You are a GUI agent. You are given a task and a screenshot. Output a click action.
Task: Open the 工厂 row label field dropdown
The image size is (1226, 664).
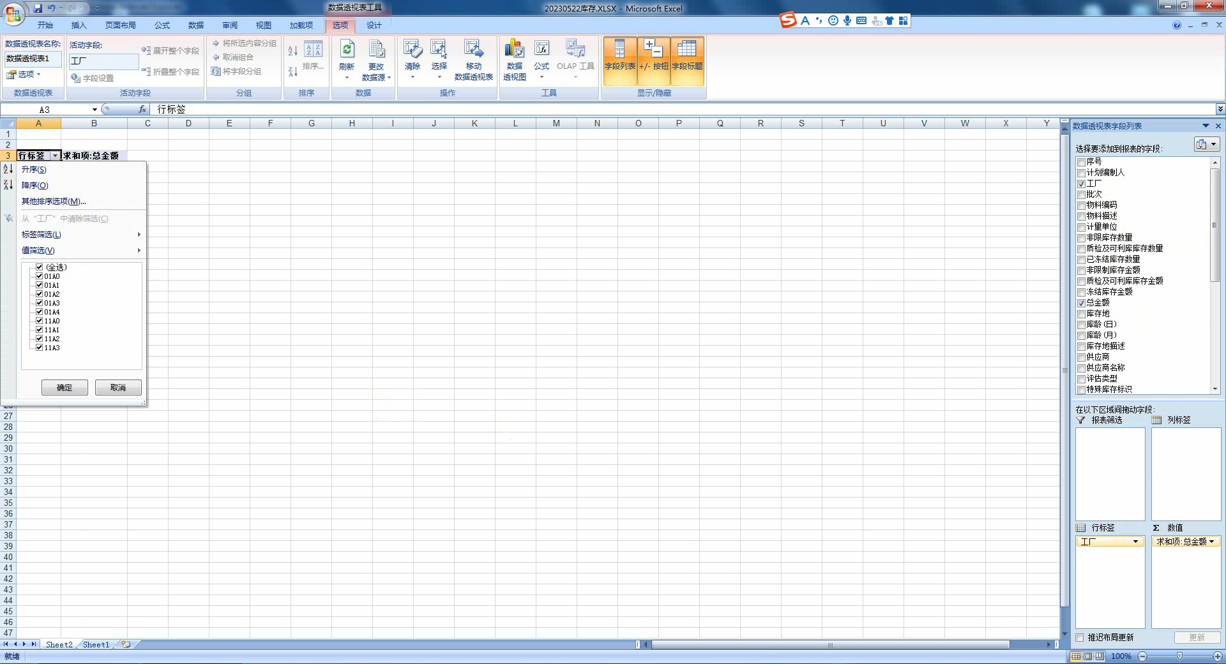[1135, 542]
